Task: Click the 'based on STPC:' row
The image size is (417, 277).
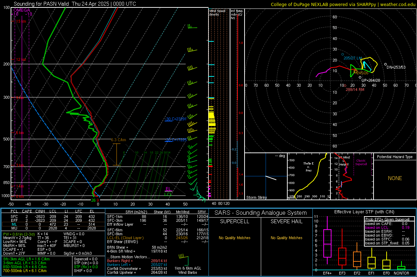Action: pyautogui.click(x=387, y=239)
